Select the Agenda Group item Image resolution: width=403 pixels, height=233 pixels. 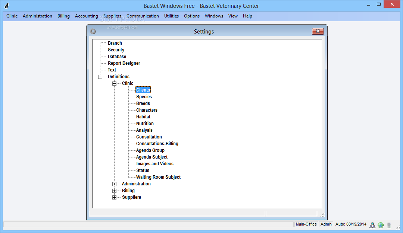click(150, 150)
